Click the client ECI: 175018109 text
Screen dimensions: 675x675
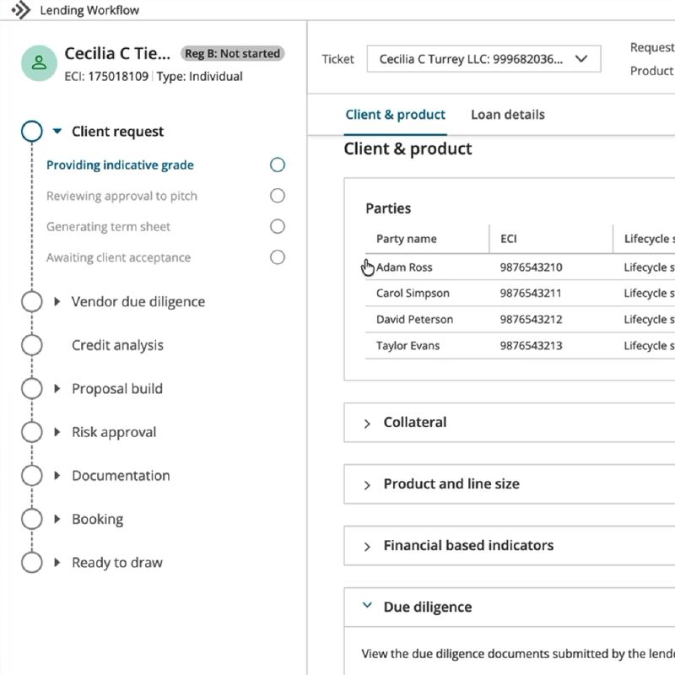(106, 76)
